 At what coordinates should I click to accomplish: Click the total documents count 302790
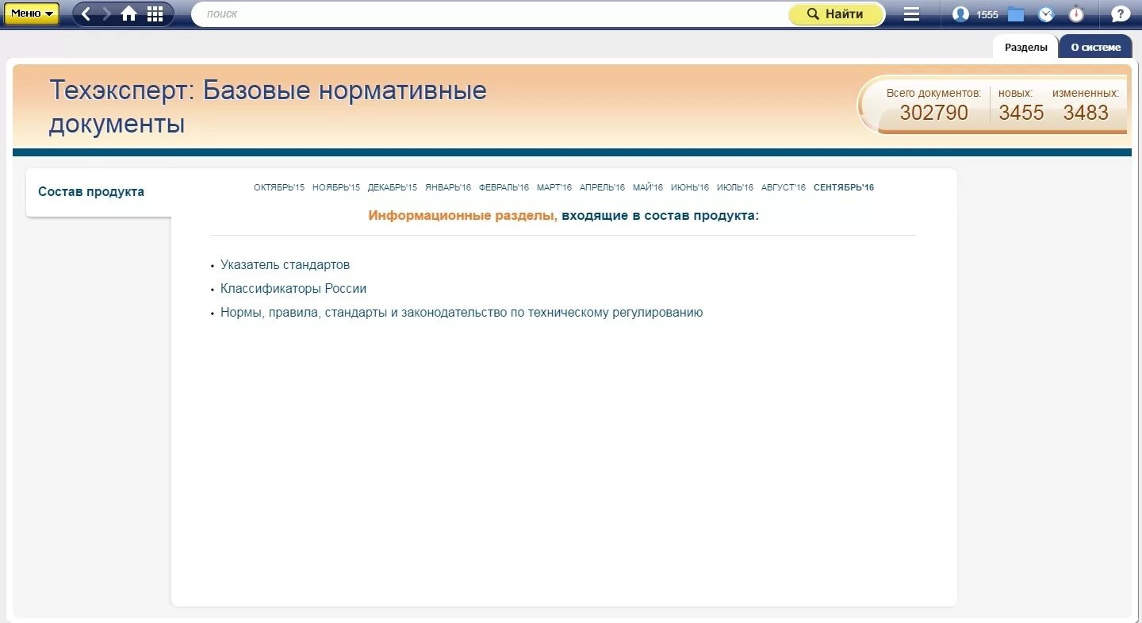coord(933,113)
